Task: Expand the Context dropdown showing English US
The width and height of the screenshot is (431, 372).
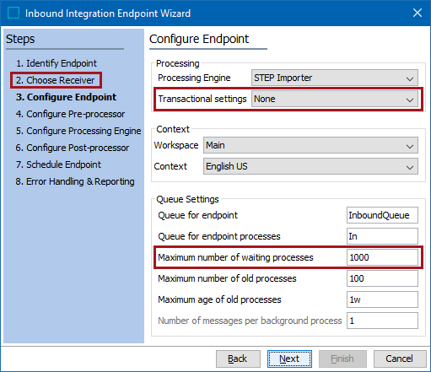Action: click(x=310, y=166)
